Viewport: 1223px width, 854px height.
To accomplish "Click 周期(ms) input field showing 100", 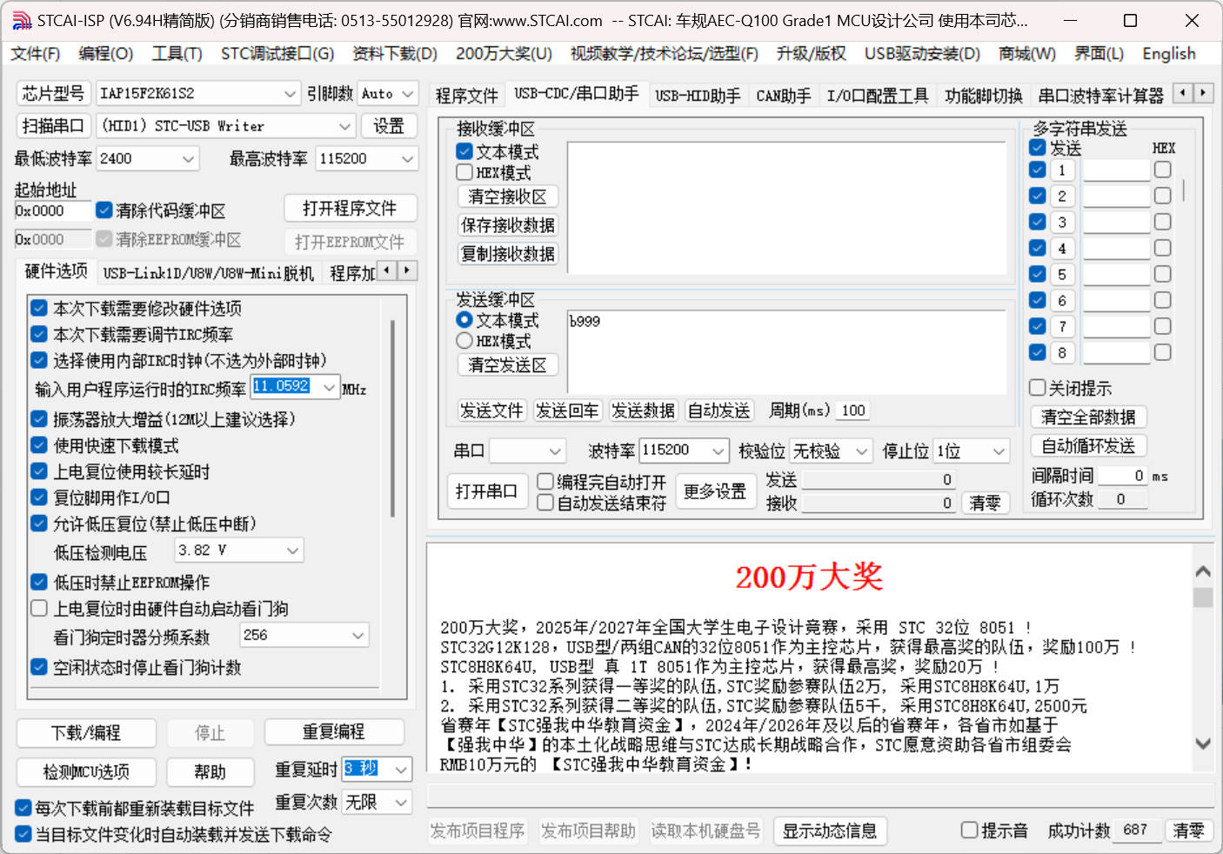I will click(853, 410).
